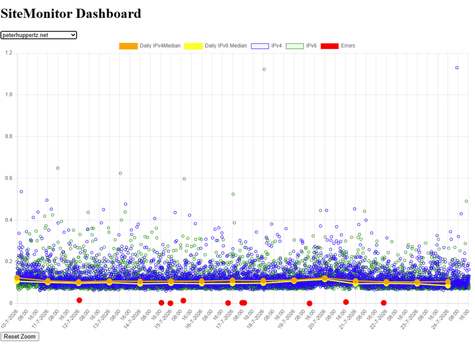Click the Daily IPv6 Median legend label
Viewport: 475px width, 345px height.
[226, 46]
